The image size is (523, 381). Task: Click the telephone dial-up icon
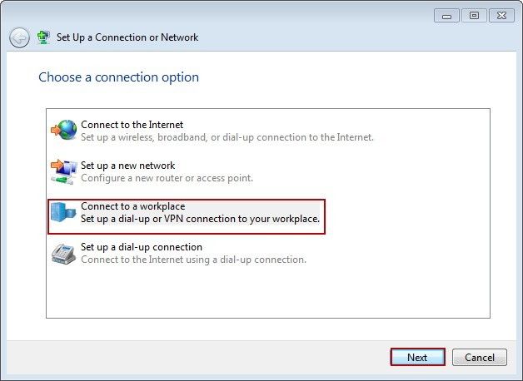pos(63,253)
